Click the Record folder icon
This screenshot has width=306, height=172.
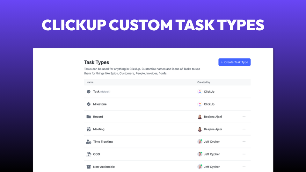point(89,117)
